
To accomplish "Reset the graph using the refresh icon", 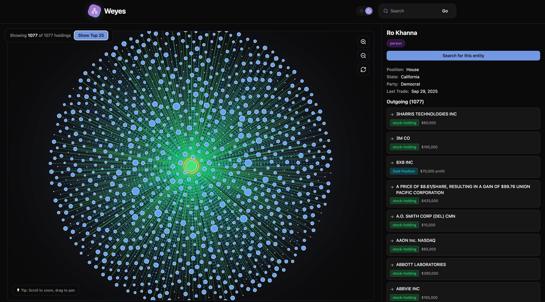I will pos(362,69).
